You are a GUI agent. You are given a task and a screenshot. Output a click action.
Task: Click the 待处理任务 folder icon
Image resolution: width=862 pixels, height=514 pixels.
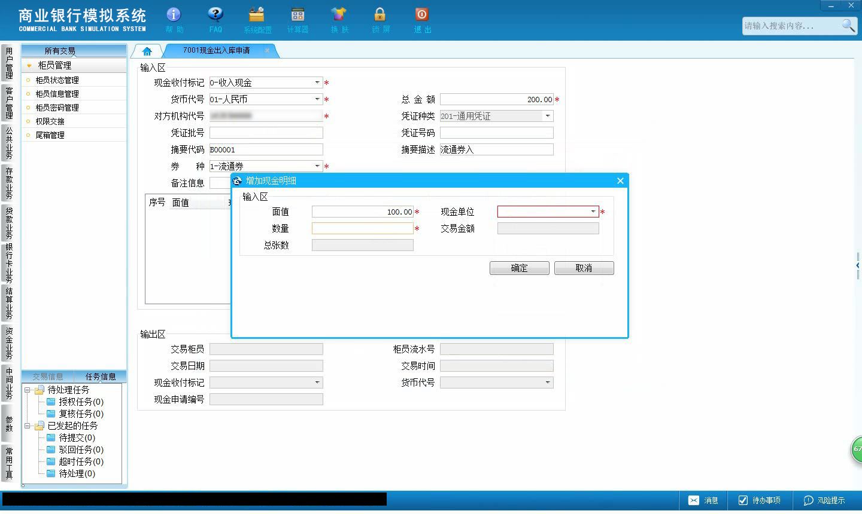pos(40,390)
